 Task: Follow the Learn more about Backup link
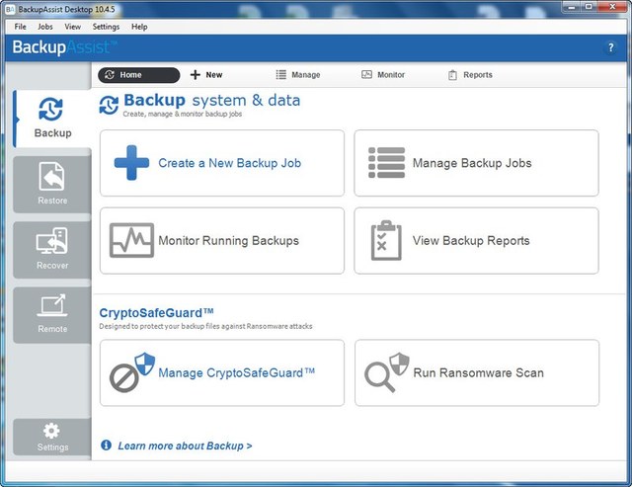tap(185, 446)
